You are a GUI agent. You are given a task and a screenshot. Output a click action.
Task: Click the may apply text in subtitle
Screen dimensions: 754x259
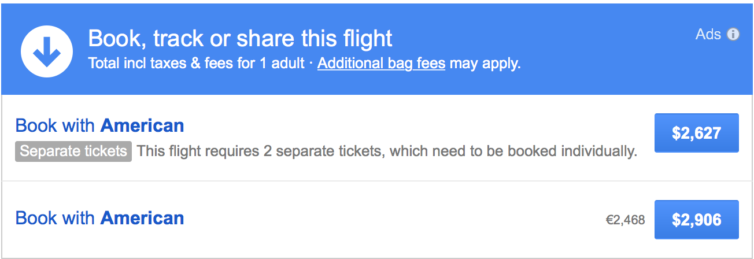(485, 64)
